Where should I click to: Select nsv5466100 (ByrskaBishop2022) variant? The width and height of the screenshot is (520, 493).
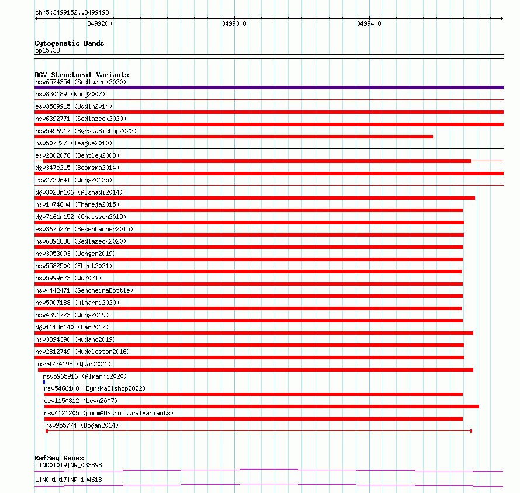coord(95,388)
